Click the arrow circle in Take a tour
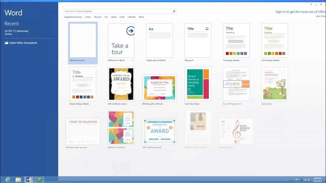This screenshot has width=326, height=183. click(130, 31)
